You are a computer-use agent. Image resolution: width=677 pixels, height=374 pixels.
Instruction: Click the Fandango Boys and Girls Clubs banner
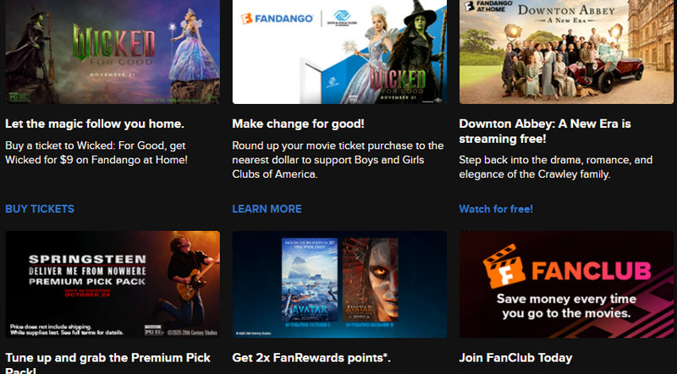tap(339, 52)
